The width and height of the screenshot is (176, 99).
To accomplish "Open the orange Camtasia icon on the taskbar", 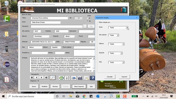I will (x=125, y=96).
